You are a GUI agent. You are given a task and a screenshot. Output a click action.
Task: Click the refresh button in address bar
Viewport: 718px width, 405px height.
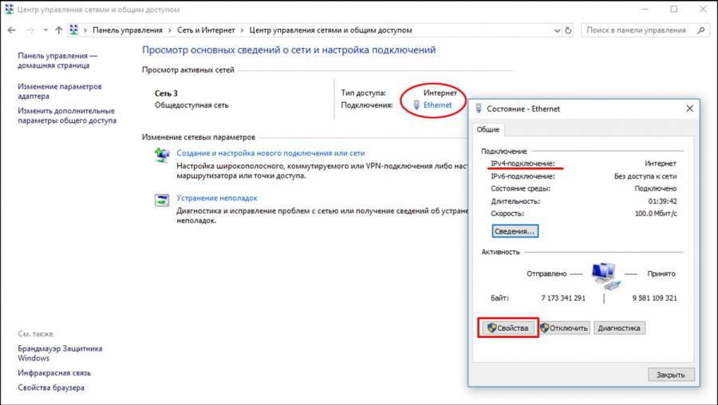point(568,30)
